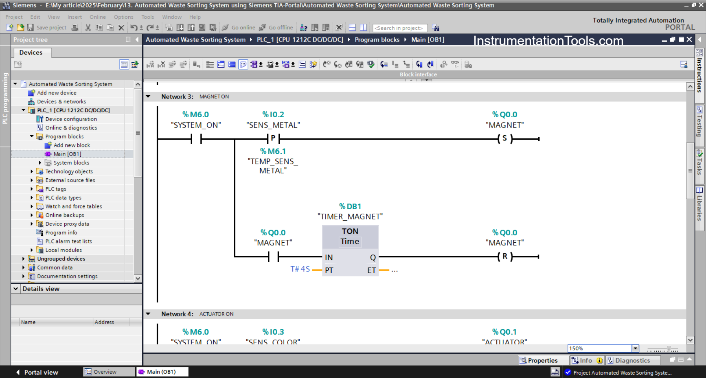This screenshot has width=706, height=378.
Task: Click the Copy icon in main toolbar
Action: [99, 28]
